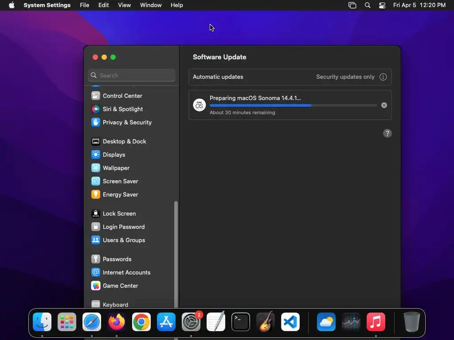Screen dimensions: 454x340
Task: Click 'About 30 minutes remaining' text
Action: coord(243,112)
